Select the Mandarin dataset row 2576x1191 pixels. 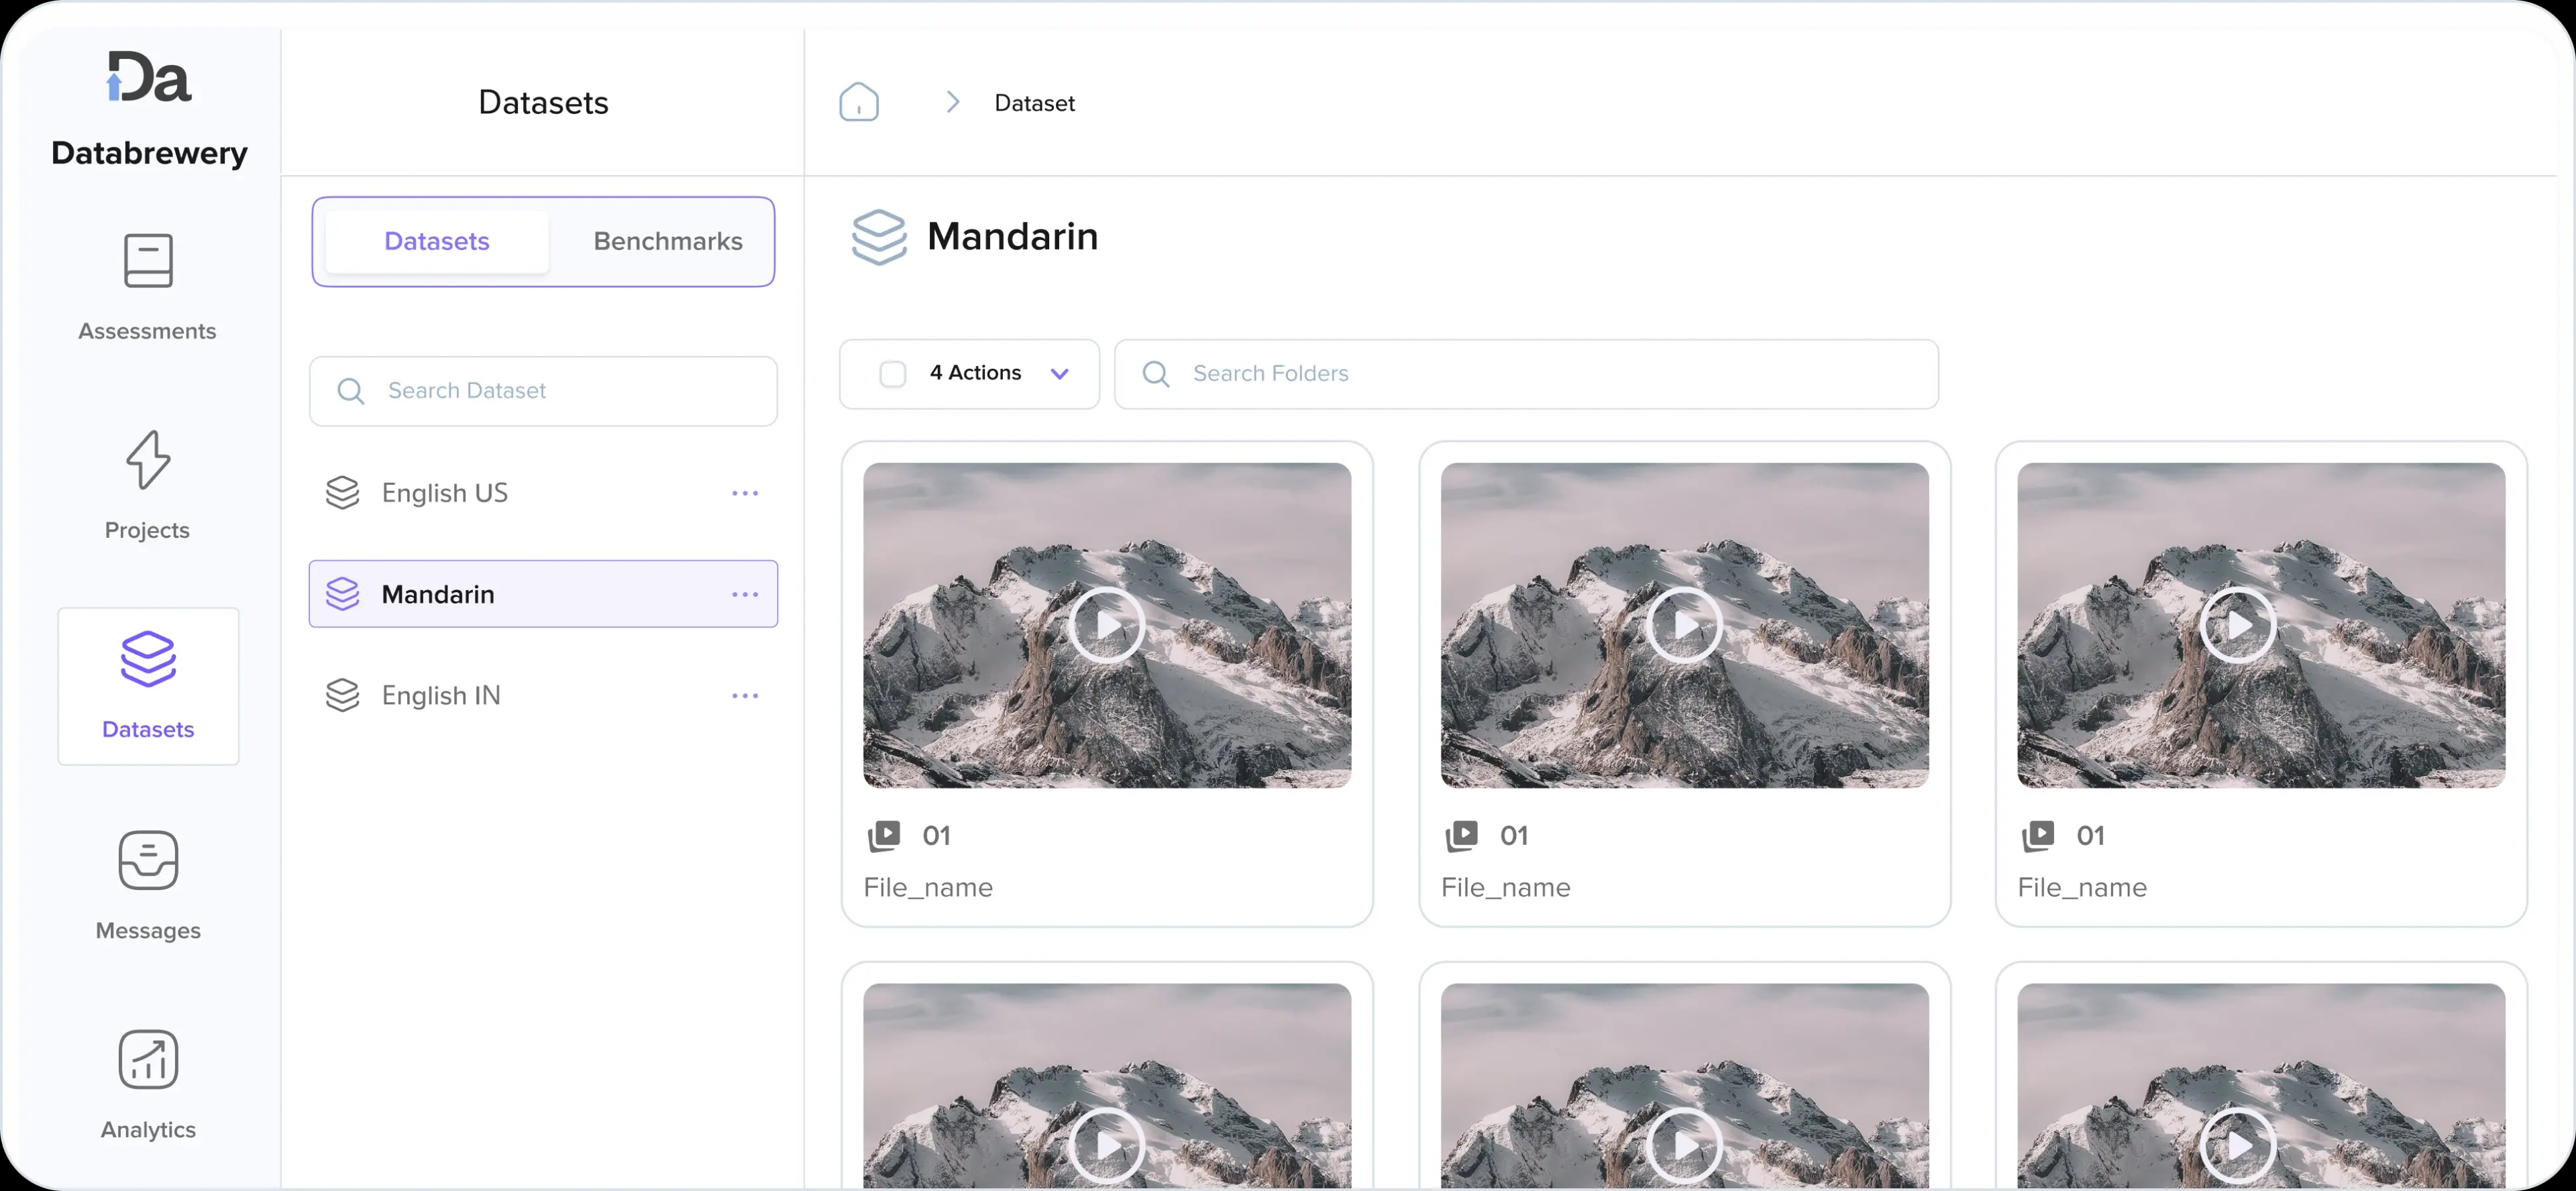543,594
